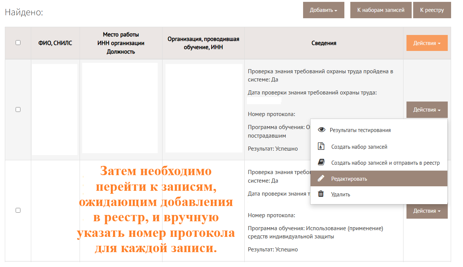This screenshot has height=267, width=463.
Task: Click the book icon for sending to registry
Action: (x=321, y=163)
